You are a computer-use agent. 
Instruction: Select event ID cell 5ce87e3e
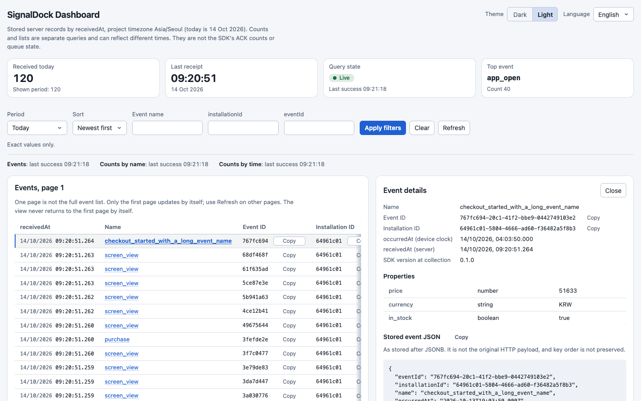click(x=256, y=283)
